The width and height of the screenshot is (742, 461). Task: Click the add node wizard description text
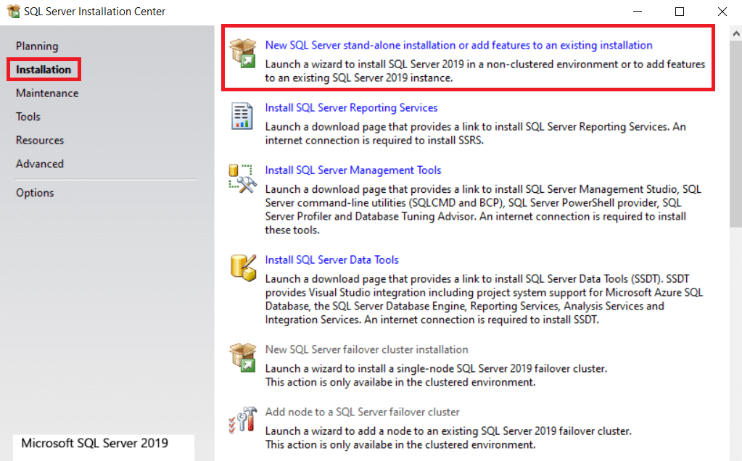point(448,438)
